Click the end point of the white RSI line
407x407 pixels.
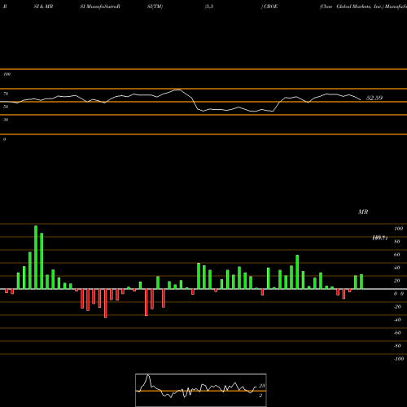point(361,100)
